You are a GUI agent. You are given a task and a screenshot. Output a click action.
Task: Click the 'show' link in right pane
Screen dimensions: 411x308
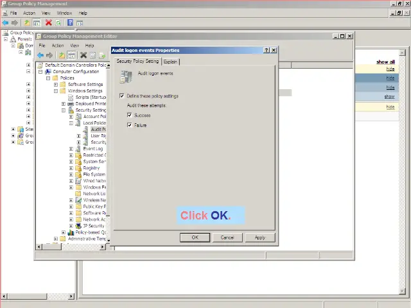click(390, 96)
